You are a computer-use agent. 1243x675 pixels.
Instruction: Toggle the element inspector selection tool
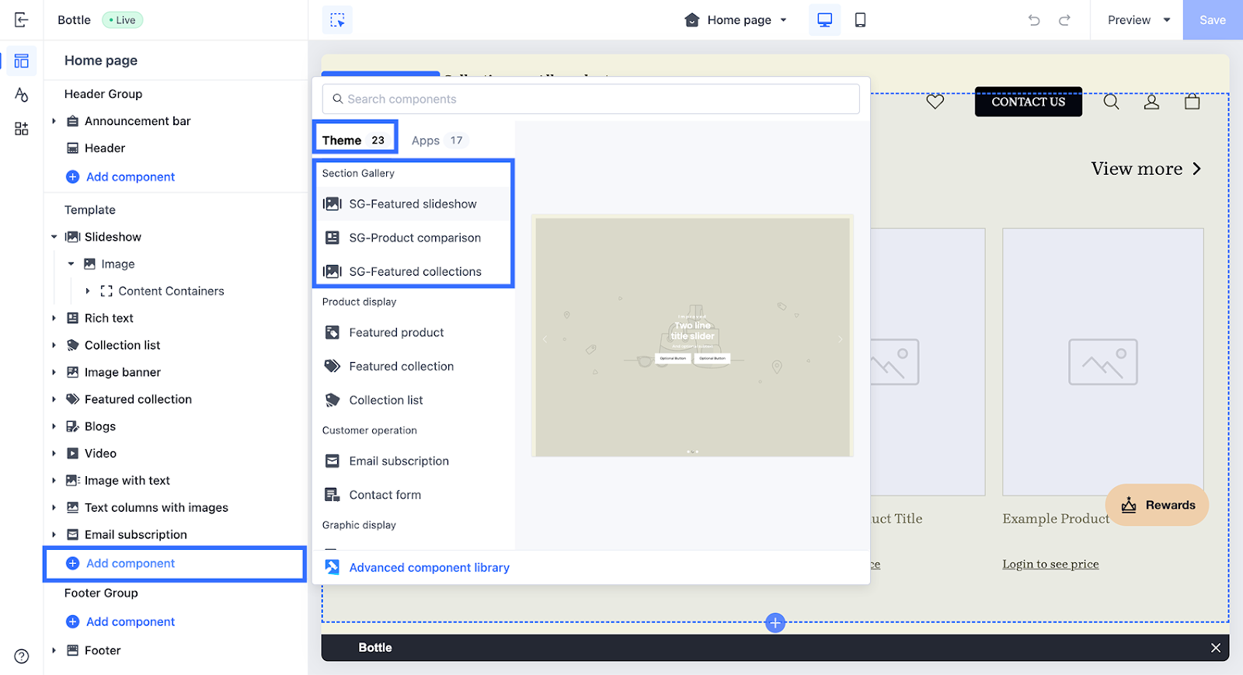(x=337, y=20)
